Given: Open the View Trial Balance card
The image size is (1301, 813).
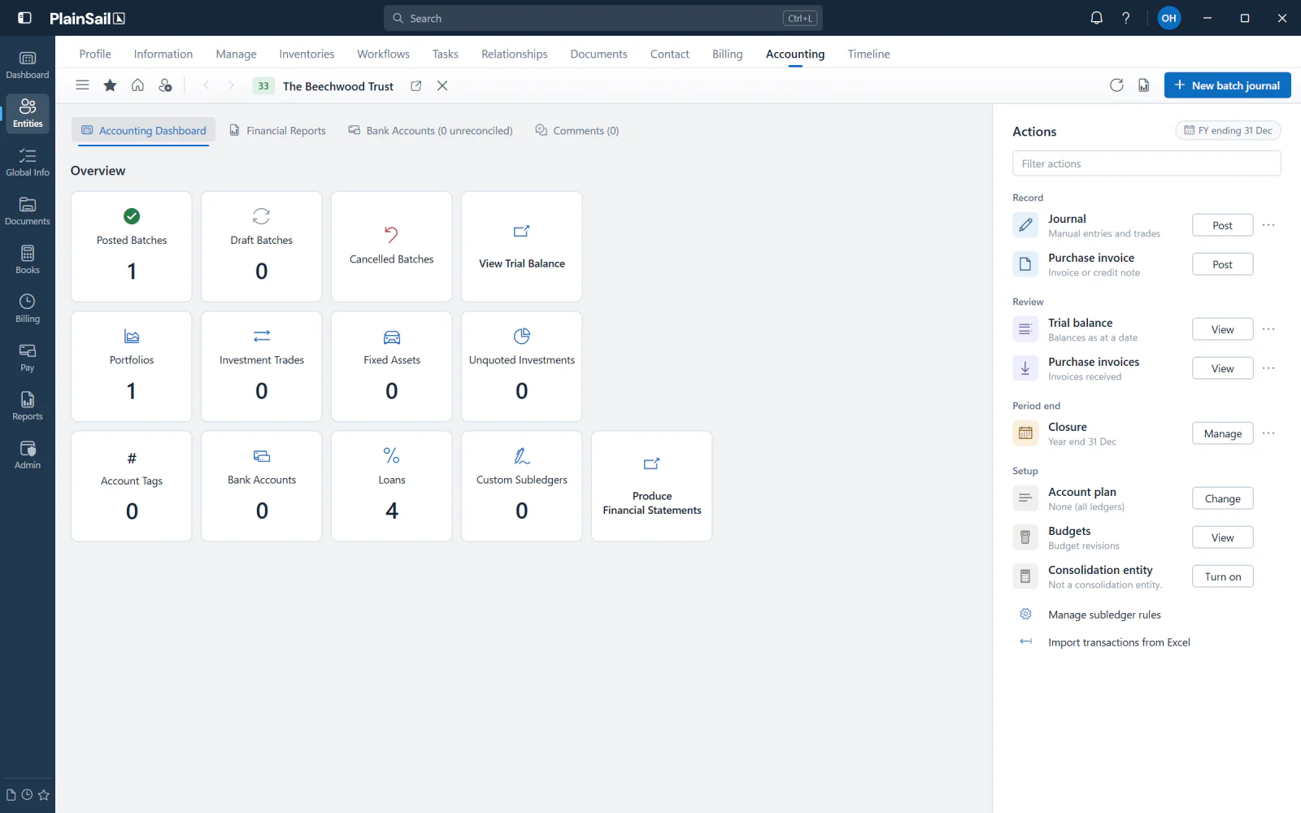Looking at the screenshot, I should pos(521,246).
